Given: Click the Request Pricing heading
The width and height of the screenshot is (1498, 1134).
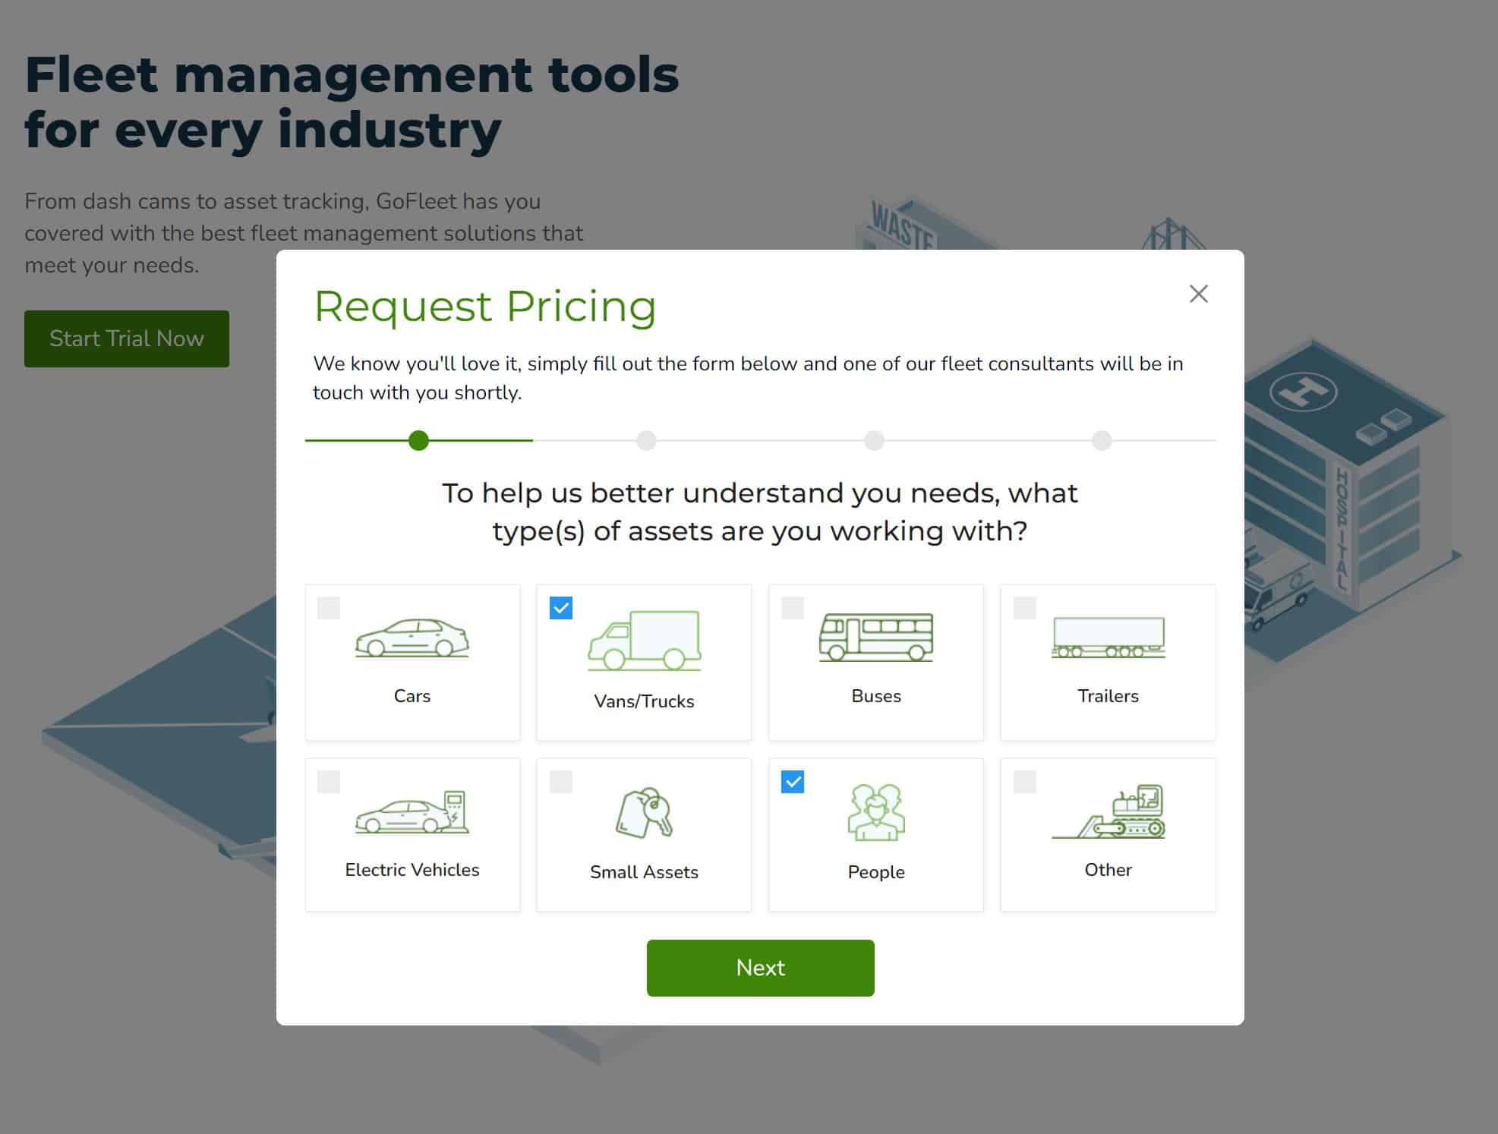Looking at the screenshot, I should (x=485, y=307).
